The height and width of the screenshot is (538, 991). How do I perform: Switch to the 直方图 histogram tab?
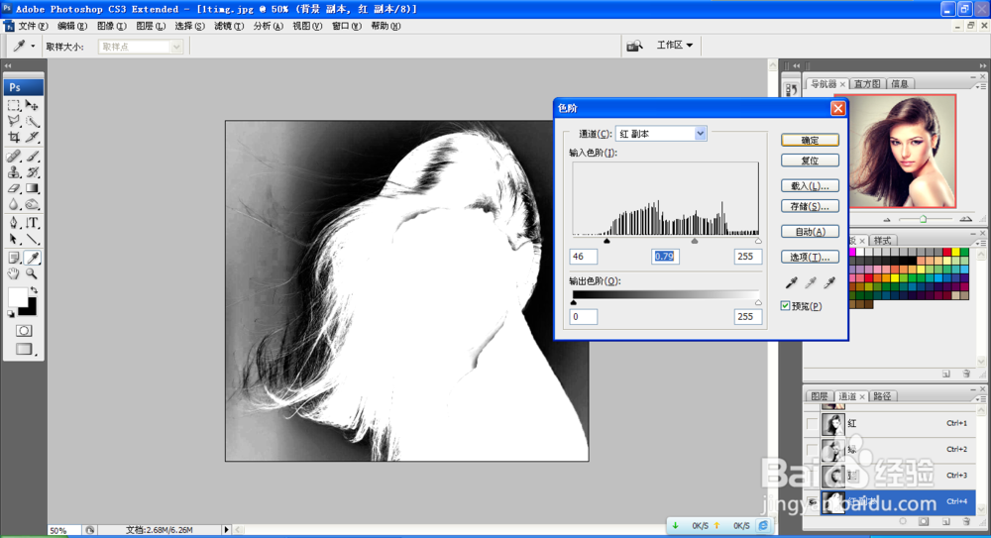click(x=867, y=83)
